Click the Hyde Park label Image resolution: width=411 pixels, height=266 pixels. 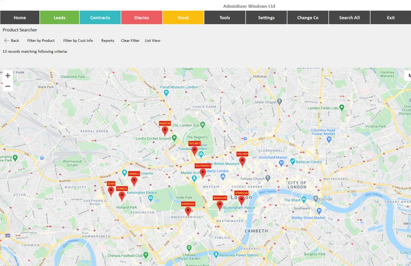point(184,197)
